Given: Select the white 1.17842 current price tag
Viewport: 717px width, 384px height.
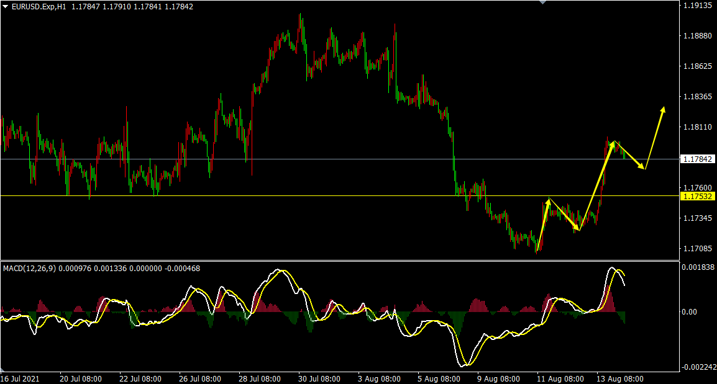Looking at the screenshot, I should pyautogui.click(x=698, y=159).
